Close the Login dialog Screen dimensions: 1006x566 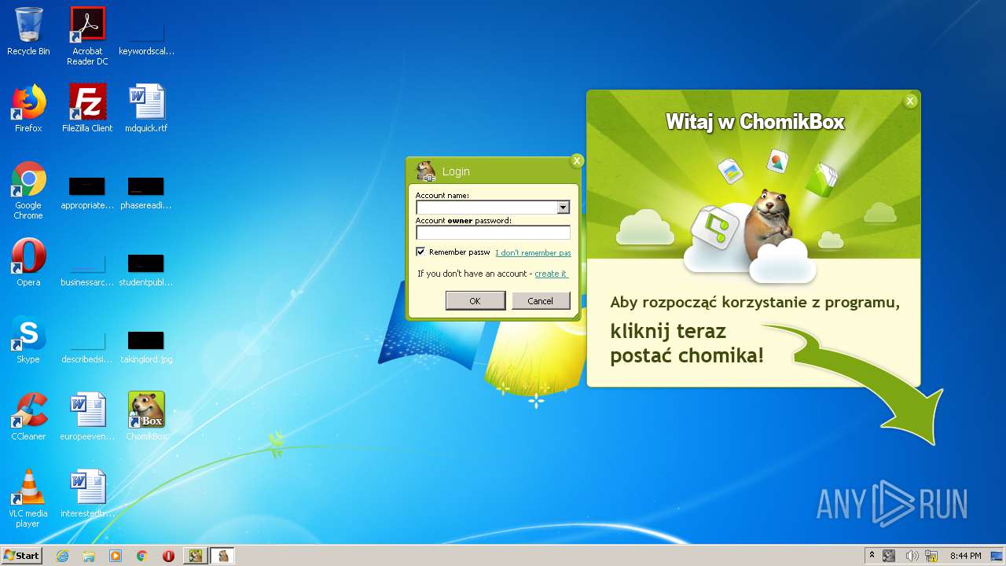click(x=577, y=161)
